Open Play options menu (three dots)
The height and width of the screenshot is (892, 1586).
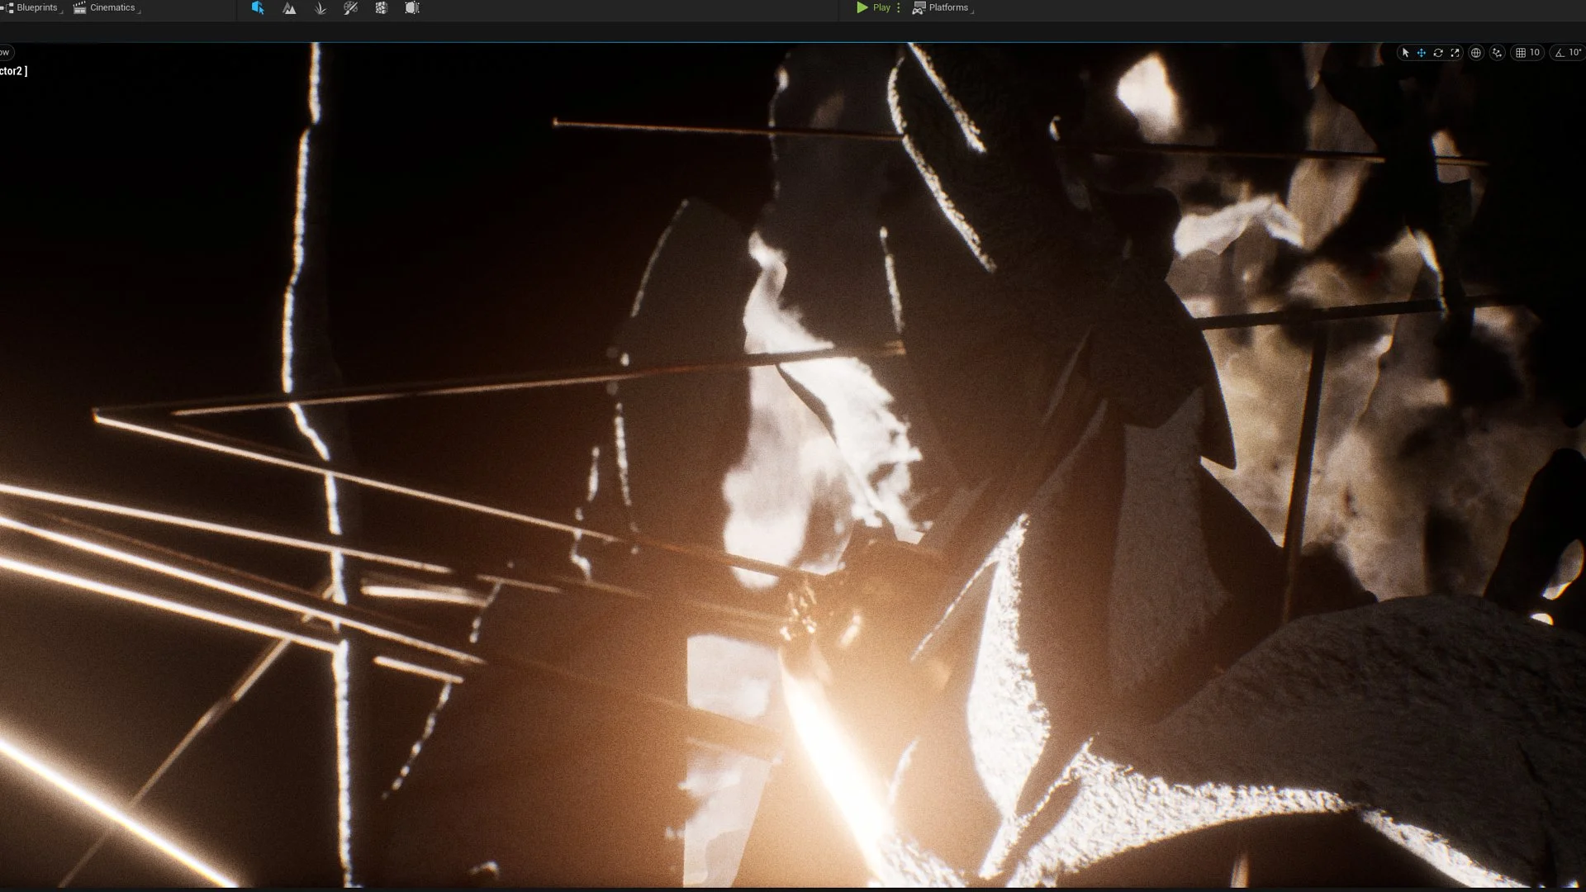899,7
